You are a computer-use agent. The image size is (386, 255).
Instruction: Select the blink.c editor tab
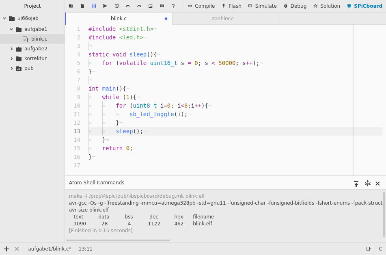(x=119, y=19)
